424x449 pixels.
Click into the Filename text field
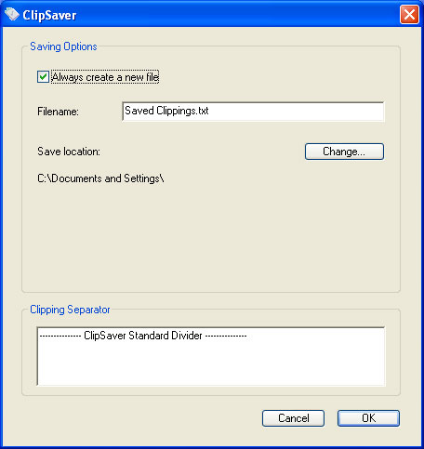[253, 112]
